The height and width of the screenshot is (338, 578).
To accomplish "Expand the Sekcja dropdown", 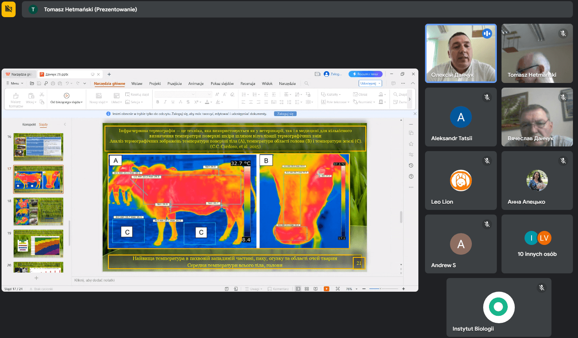I will (134, 102).
